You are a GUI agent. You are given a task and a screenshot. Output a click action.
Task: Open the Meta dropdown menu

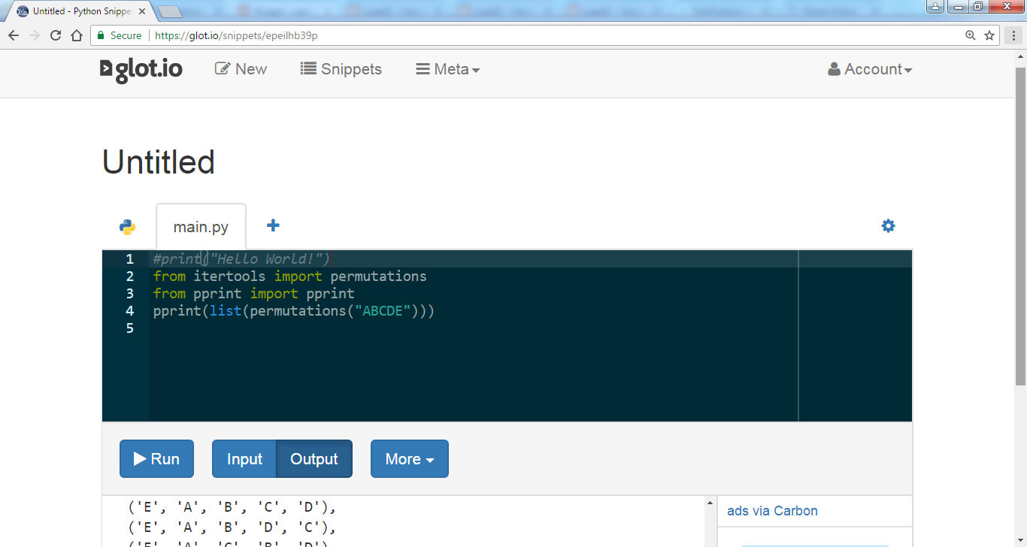click(447, 68)
